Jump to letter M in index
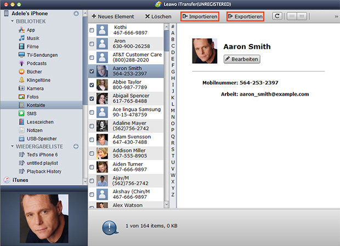The width and height of the screenshot is (340, 246). [173, 110]
